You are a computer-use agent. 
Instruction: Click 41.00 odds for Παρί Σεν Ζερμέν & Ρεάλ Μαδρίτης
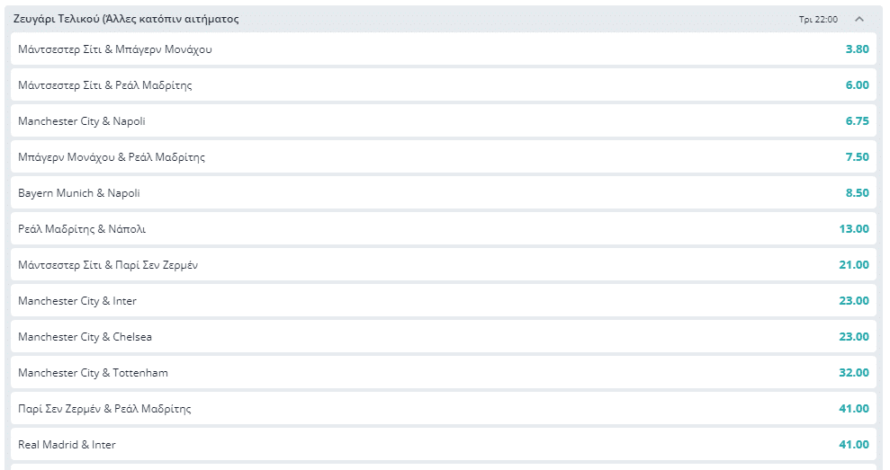pos(854,409)
